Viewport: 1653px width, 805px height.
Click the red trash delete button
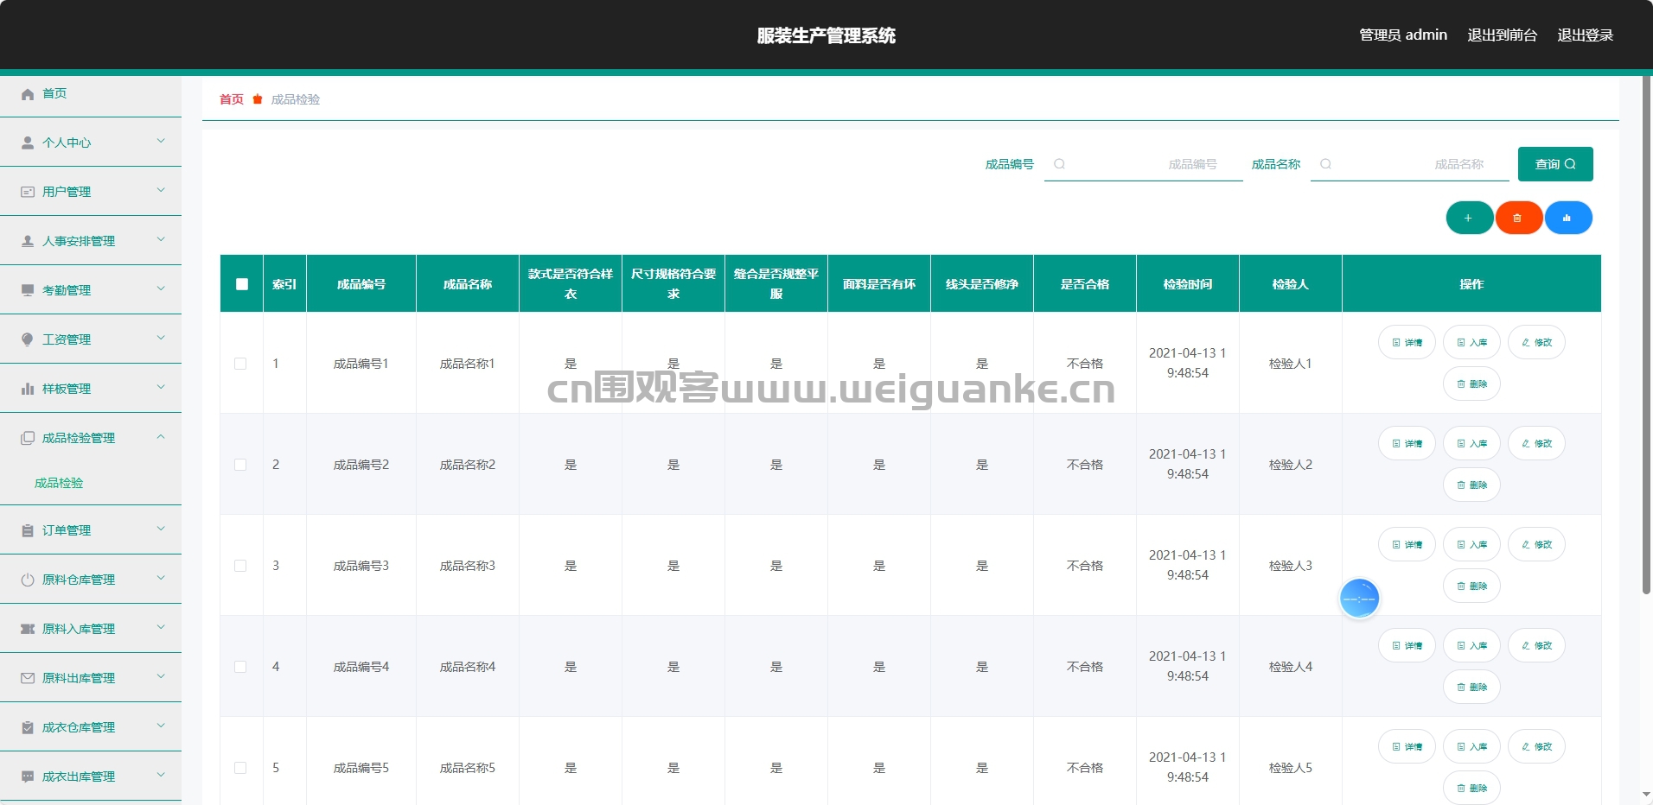1518,218
